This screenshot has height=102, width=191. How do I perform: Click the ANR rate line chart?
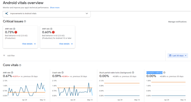[27, 89]
